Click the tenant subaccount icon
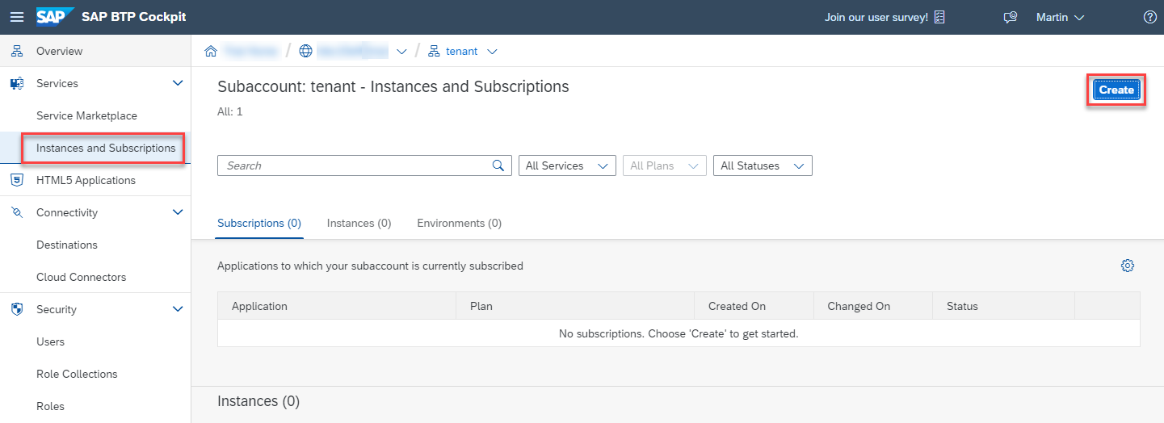The height and width of the screenshot is (423, 1164). tap(434, 51)
